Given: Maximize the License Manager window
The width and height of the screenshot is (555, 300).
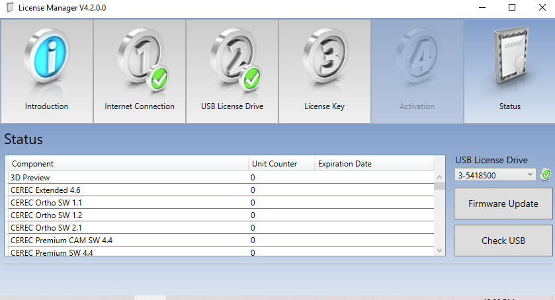Looking at the screenshot, I should click(x=512, y=7).
